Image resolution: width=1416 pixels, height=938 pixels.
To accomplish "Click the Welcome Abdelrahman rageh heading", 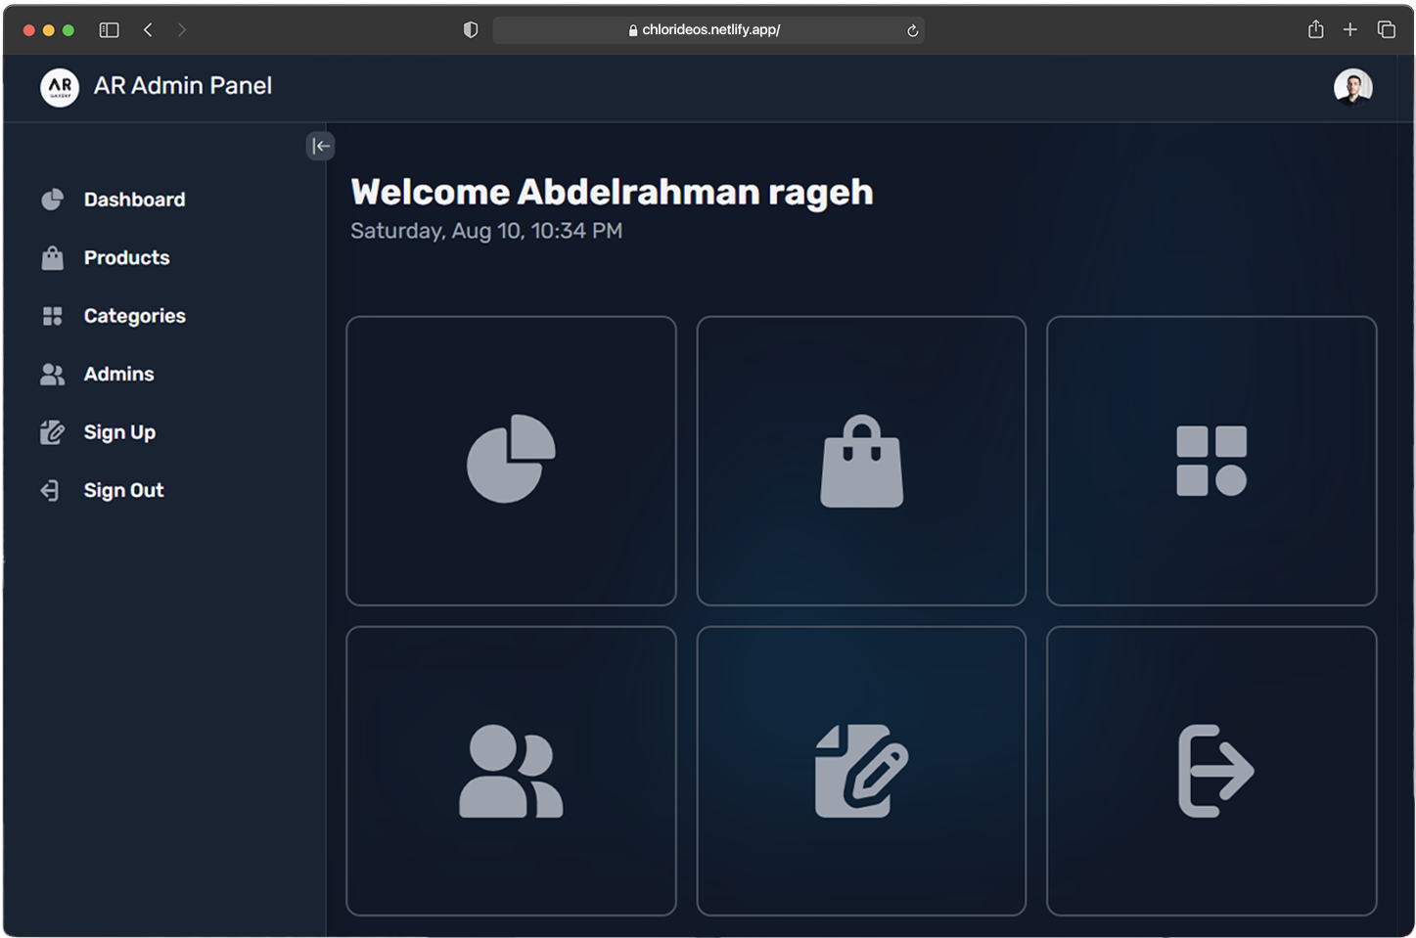I will pos(612,192).
